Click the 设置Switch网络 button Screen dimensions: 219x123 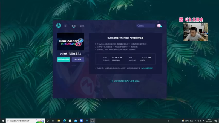point(64,59)
